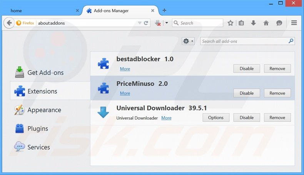Open the Get Add-ons category
This screenshot has width=304, height=175.
click(50, 72)
